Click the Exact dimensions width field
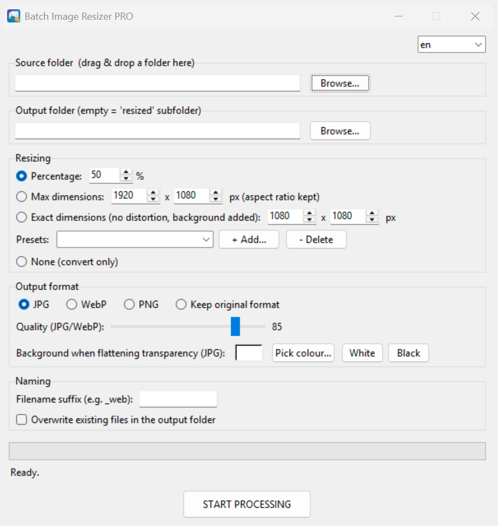 pyautogui.click(x=285, y=216)
